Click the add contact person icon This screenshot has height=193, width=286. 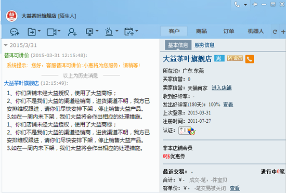pos(72,32)
